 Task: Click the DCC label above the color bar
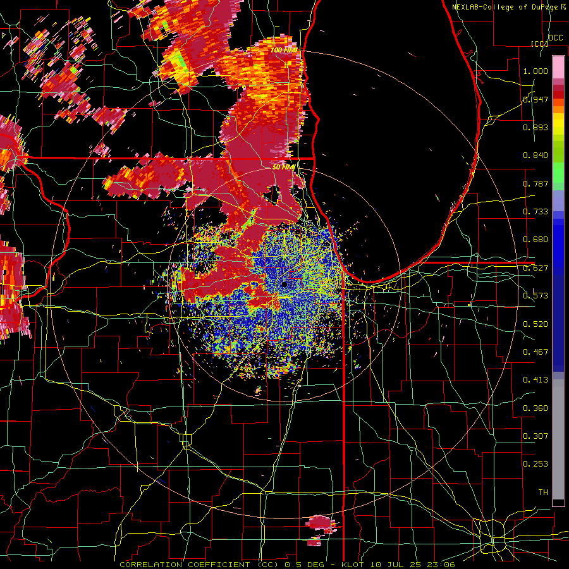tap(555, 38)
